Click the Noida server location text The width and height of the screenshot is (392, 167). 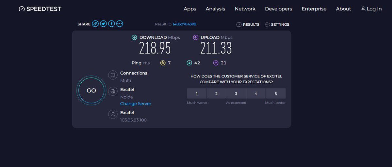pyautogui.click(x=126, y=97)
